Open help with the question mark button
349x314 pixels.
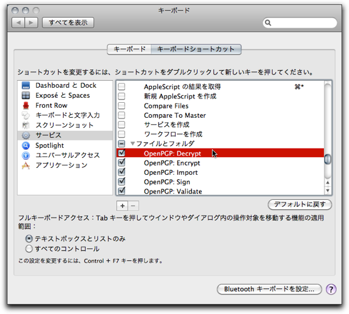[331, 290]
